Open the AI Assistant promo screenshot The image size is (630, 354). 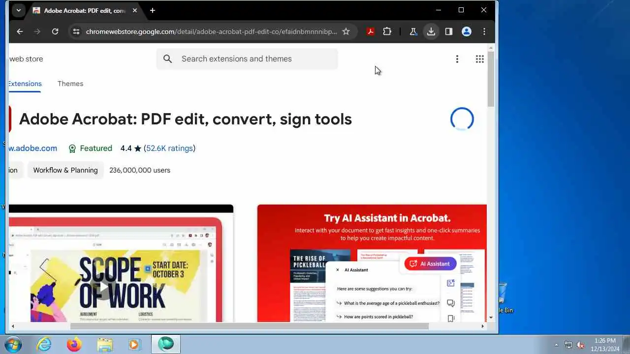(372, 263)
